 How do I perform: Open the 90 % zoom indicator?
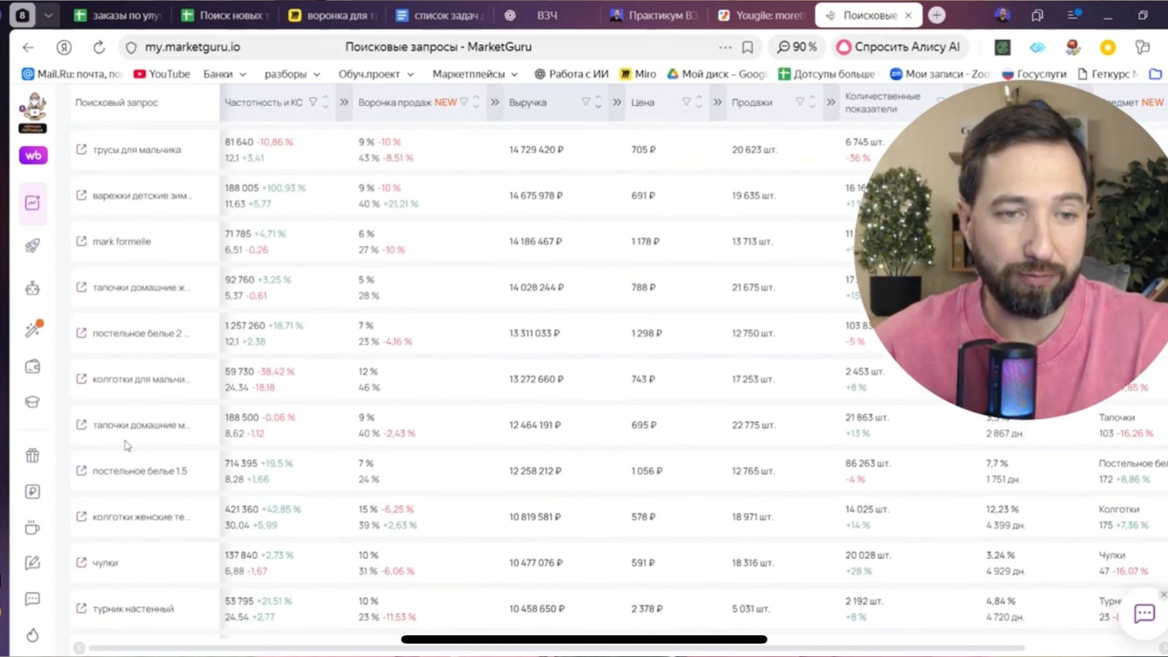pyautogui.click(x=796, y=47)
